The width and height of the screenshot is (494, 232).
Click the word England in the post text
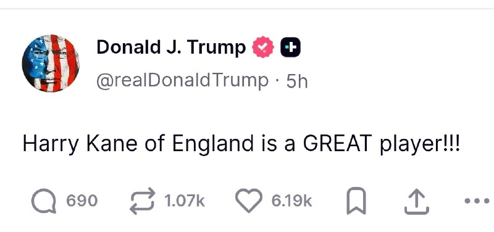point(212,144)
